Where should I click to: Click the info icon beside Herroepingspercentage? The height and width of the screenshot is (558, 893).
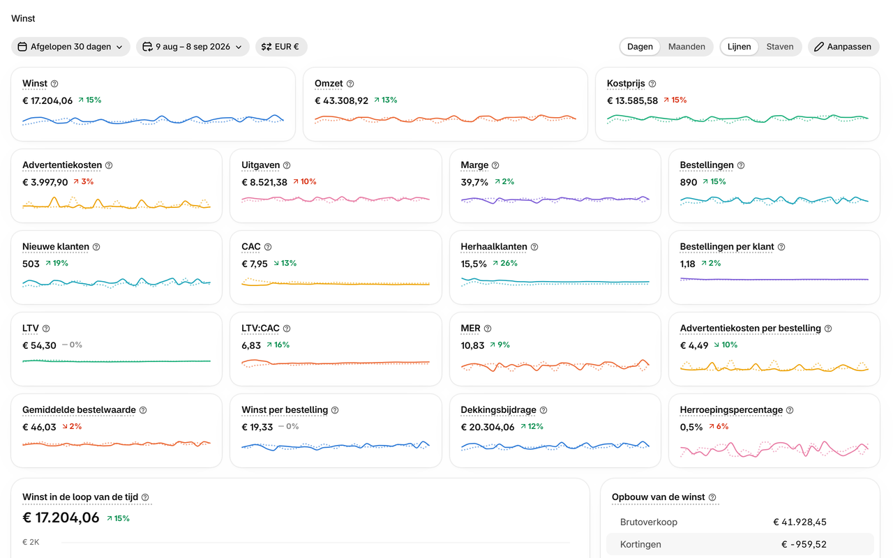[790, 410]
